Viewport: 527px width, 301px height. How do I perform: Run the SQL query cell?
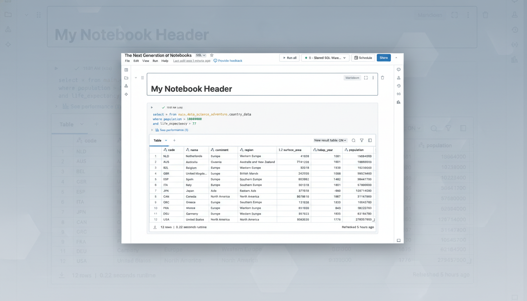pos(152,107)
